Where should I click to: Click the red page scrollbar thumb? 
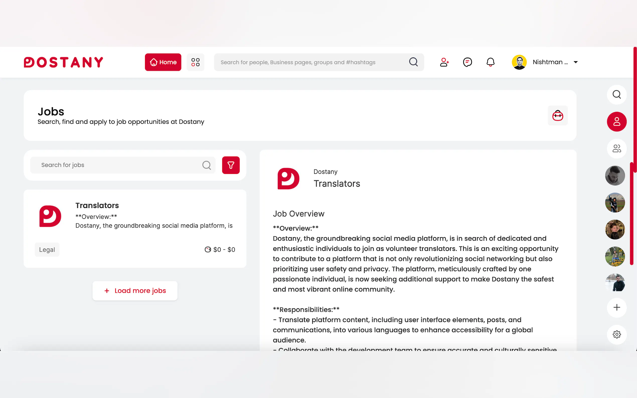click(635, 109)
